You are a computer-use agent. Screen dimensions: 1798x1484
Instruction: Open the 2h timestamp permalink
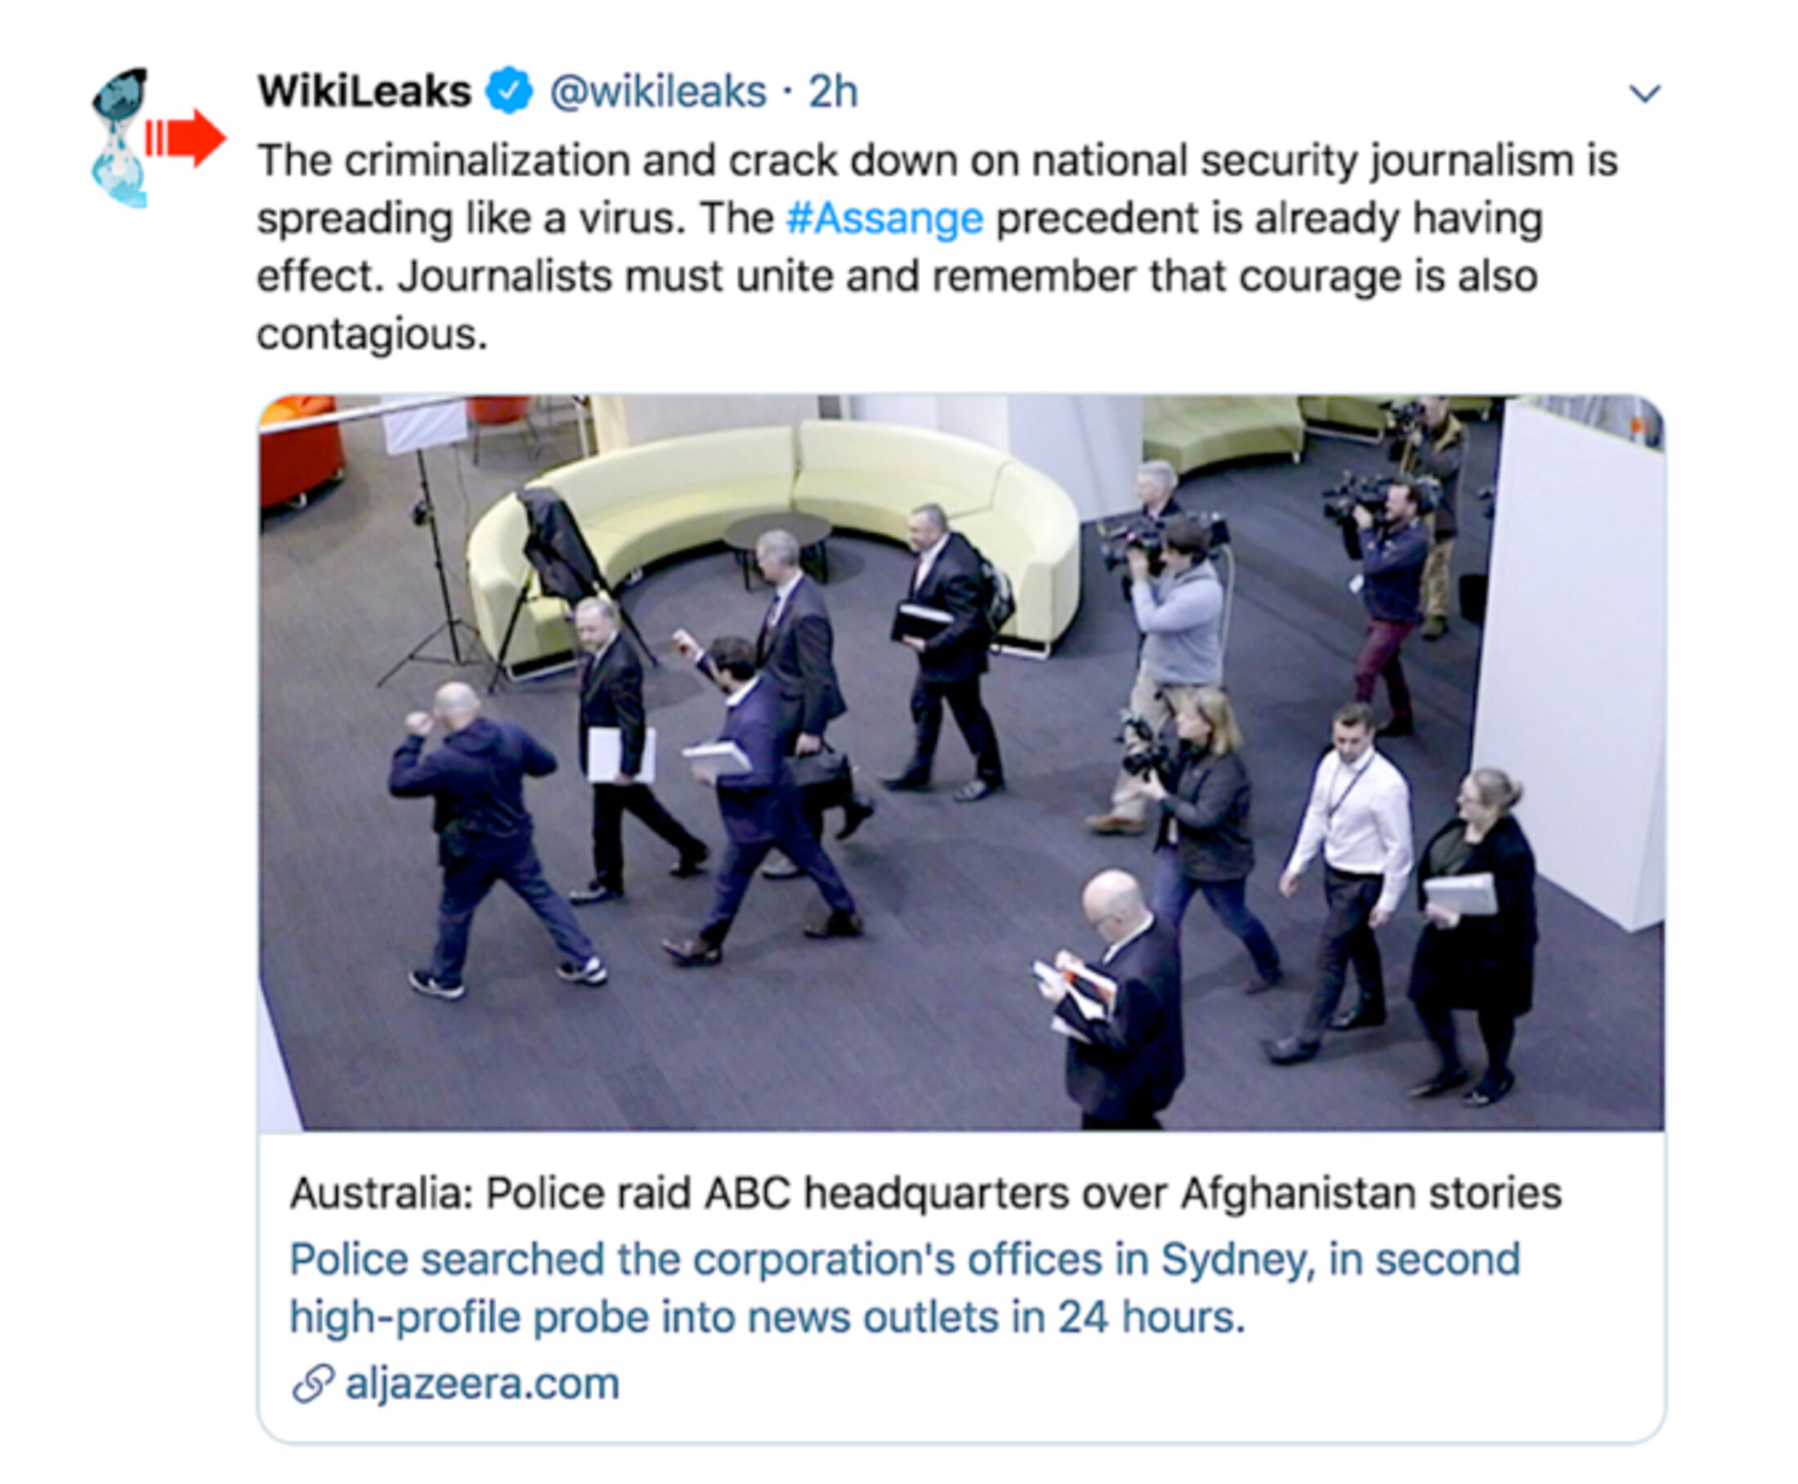click(833, 92)
